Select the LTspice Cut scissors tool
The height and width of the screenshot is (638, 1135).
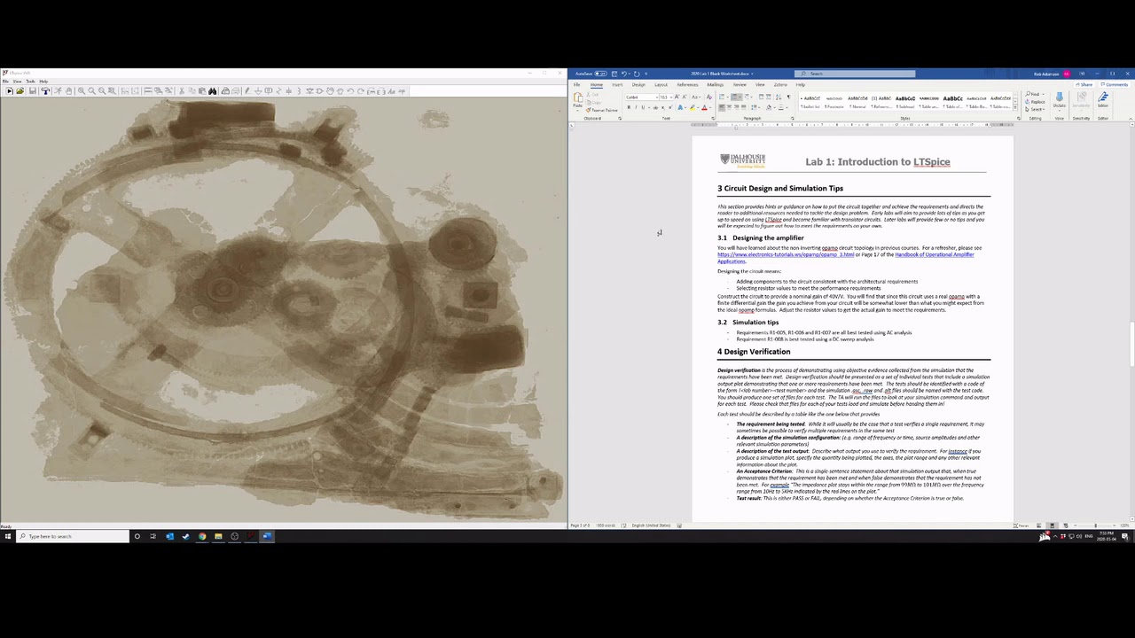[182, 91]
